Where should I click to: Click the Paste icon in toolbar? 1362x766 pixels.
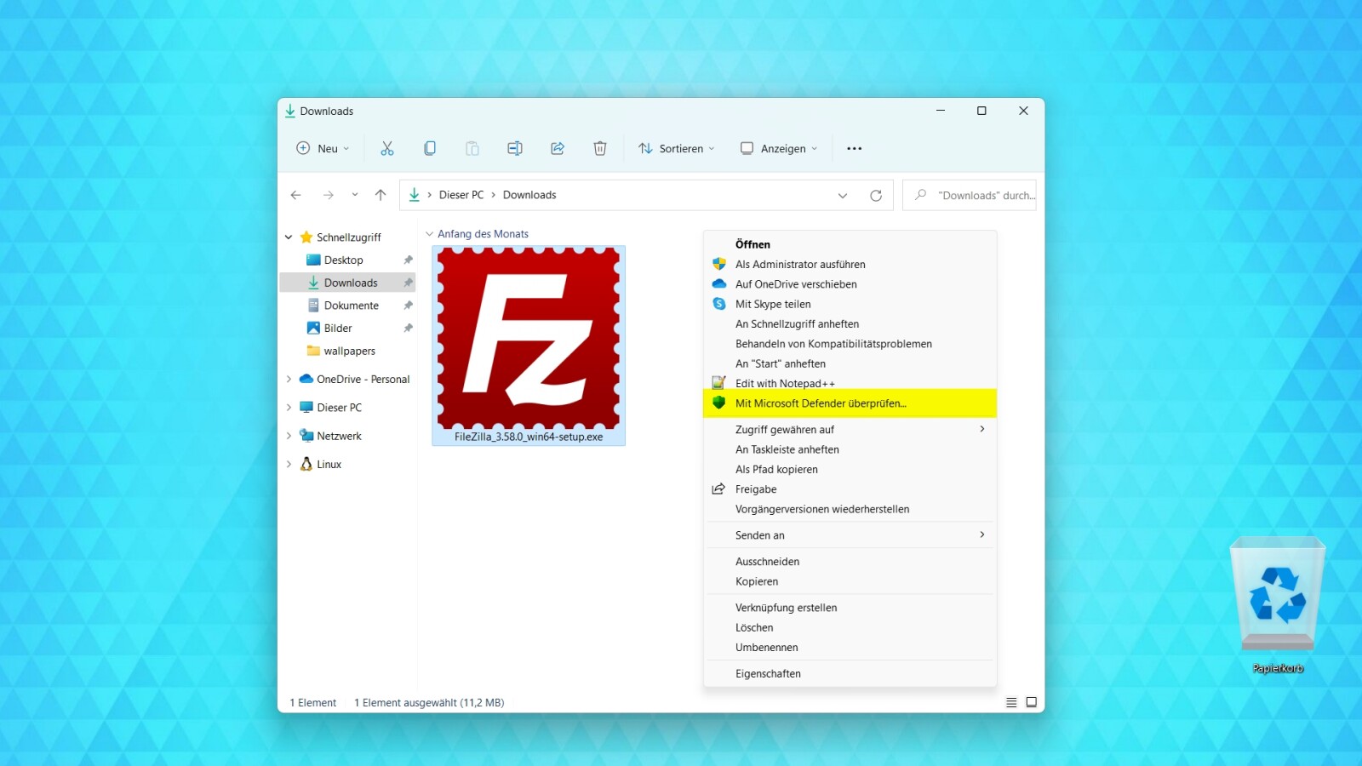472,148
